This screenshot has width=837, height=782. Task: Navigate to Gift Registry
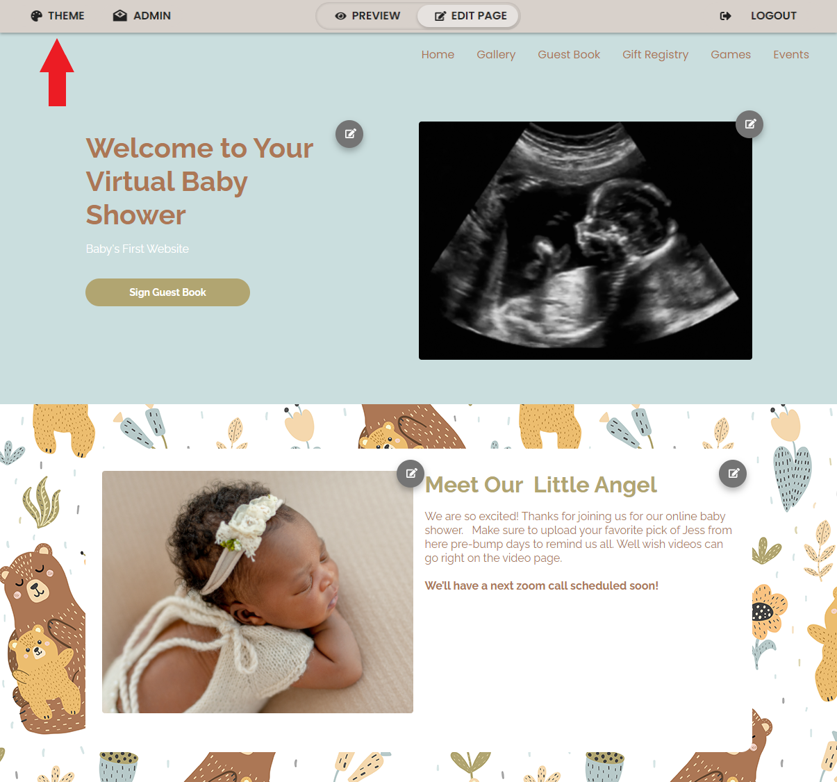(655, 55)
